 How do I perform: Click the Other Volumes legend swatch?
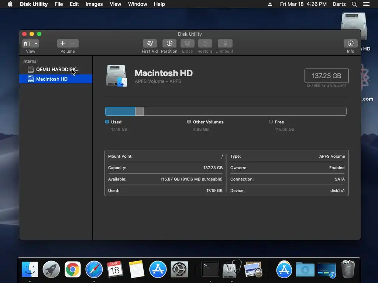[189, 122]
